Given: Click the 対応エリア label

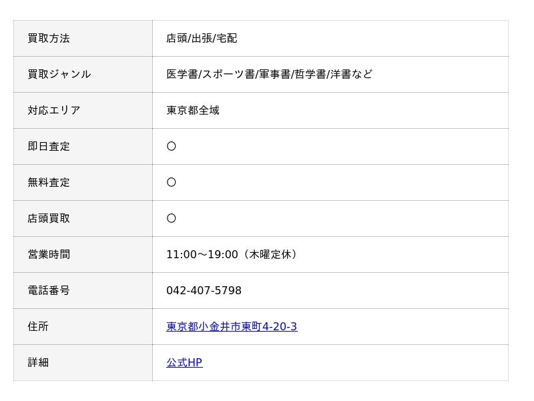Looking at the screenshot, I should click(53, 111).
